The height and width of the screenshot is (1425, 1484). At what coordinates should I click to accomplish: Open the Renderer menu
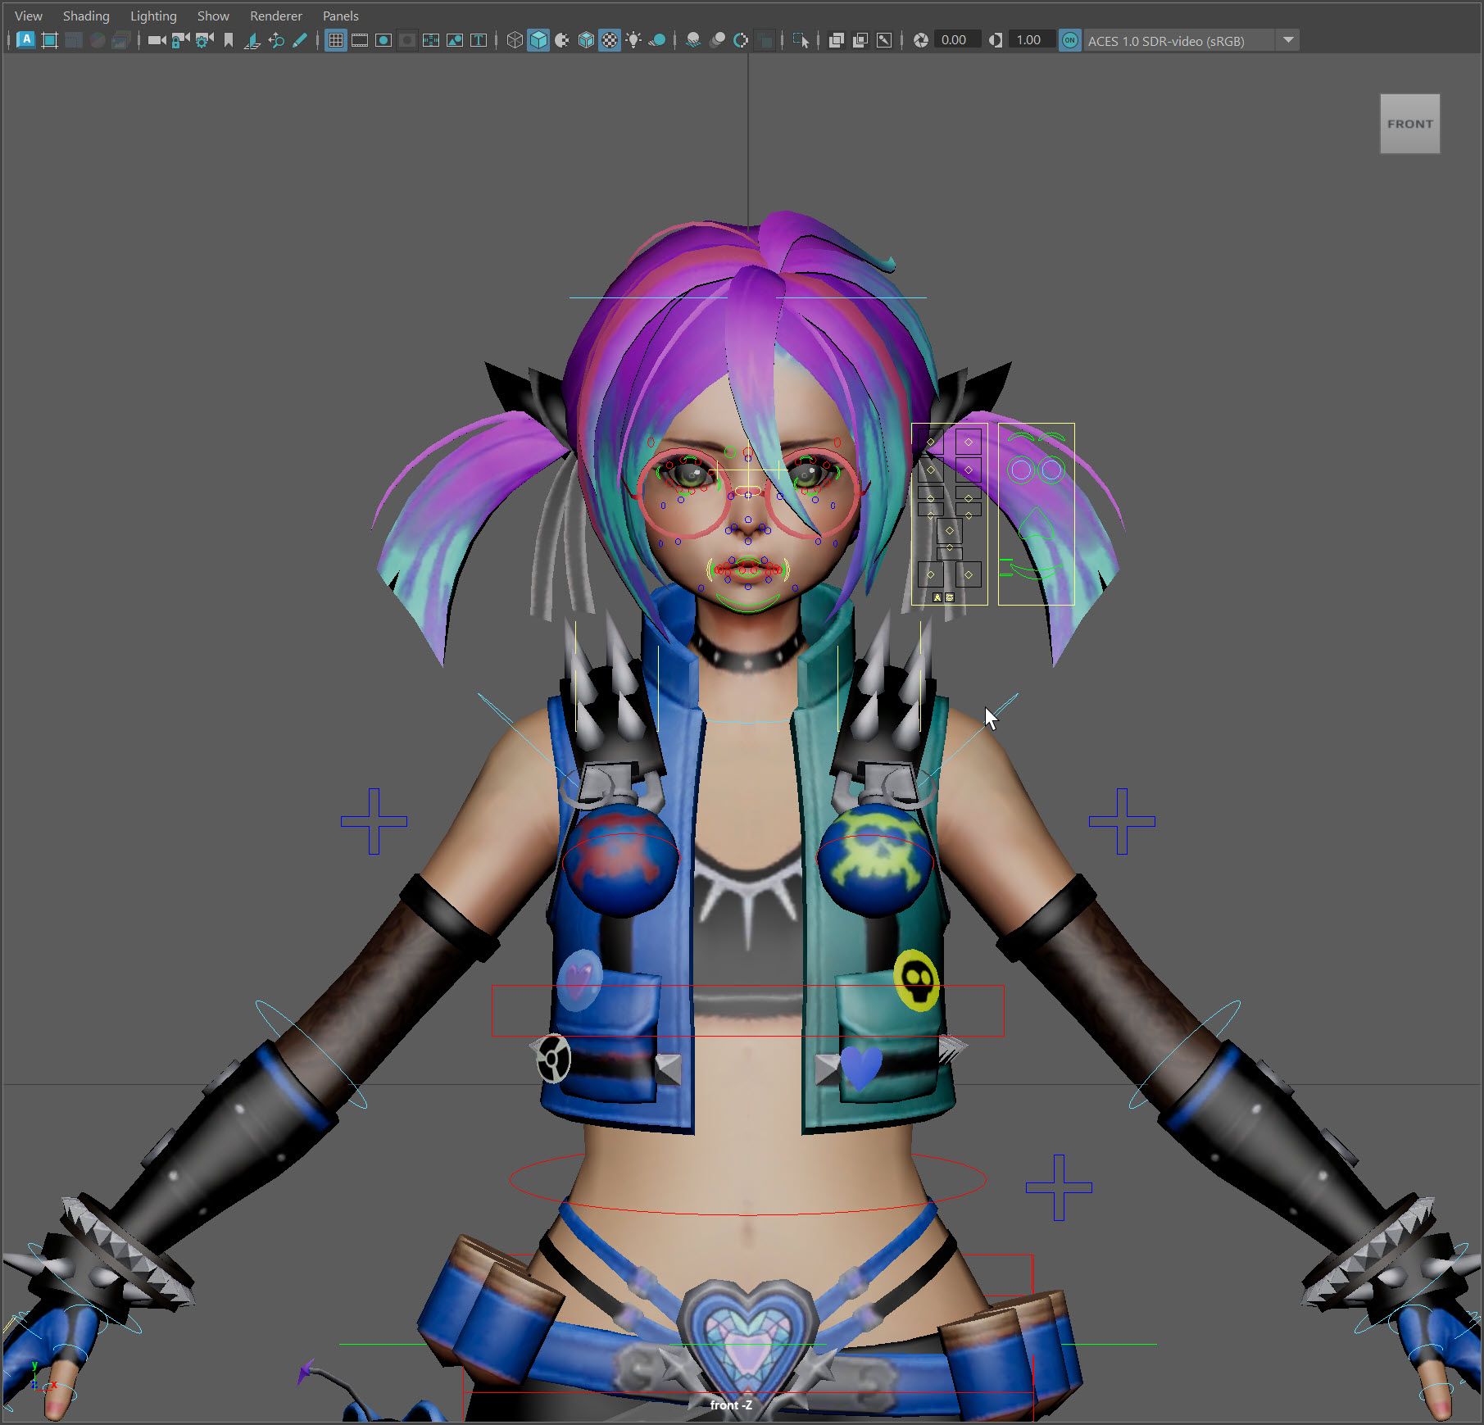[275, 16]
